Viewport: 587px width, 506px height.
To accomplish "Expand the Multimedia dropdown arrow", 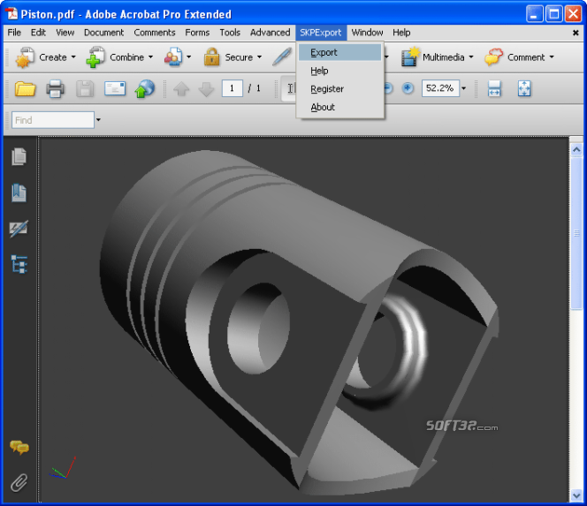I will coord(471,57).
